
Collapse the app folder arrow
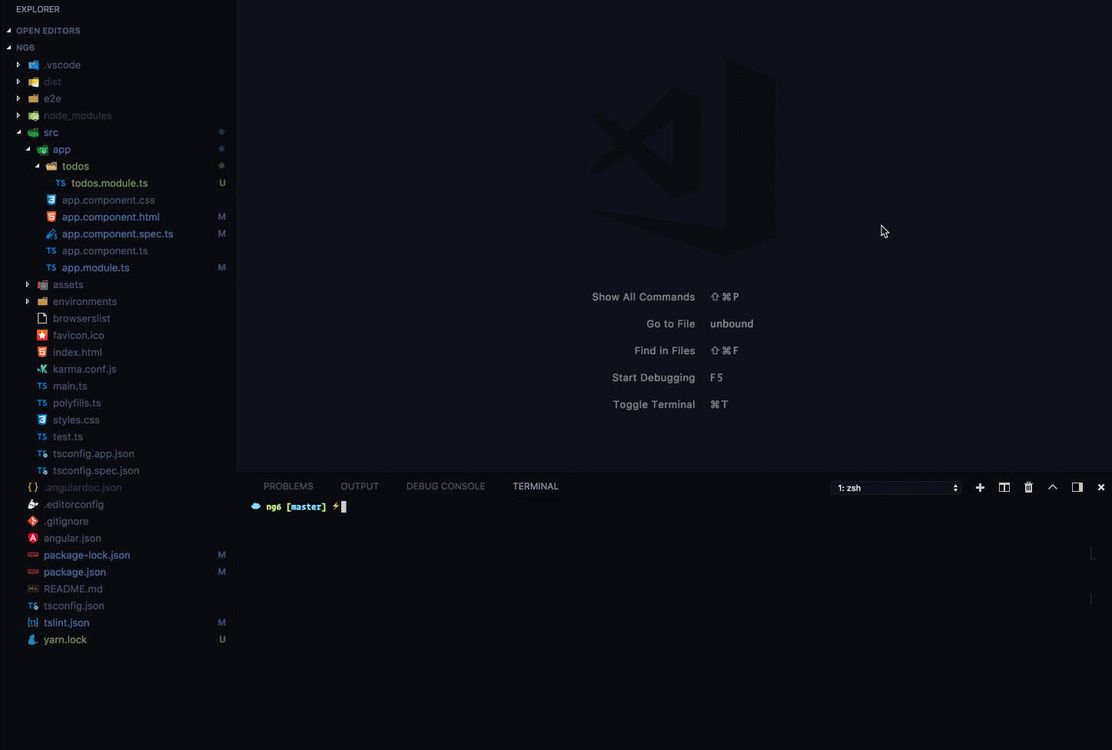28,149
